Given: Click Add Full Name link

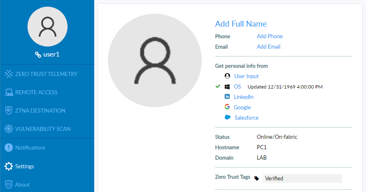Looking at the screenshot, I should pyautogui.click(x=241, y=24).
